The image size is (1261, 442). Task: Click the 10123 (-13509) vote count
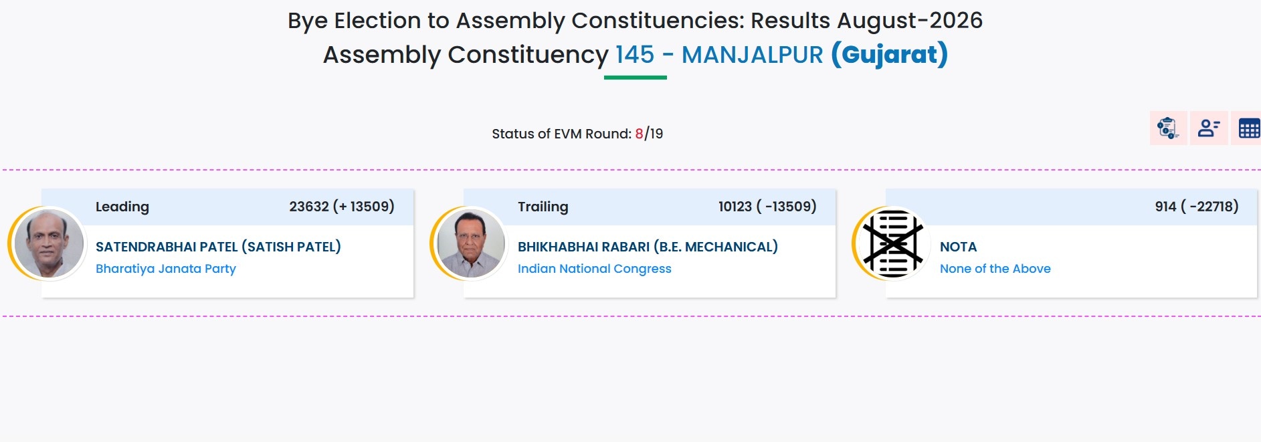tap(767, 207)
